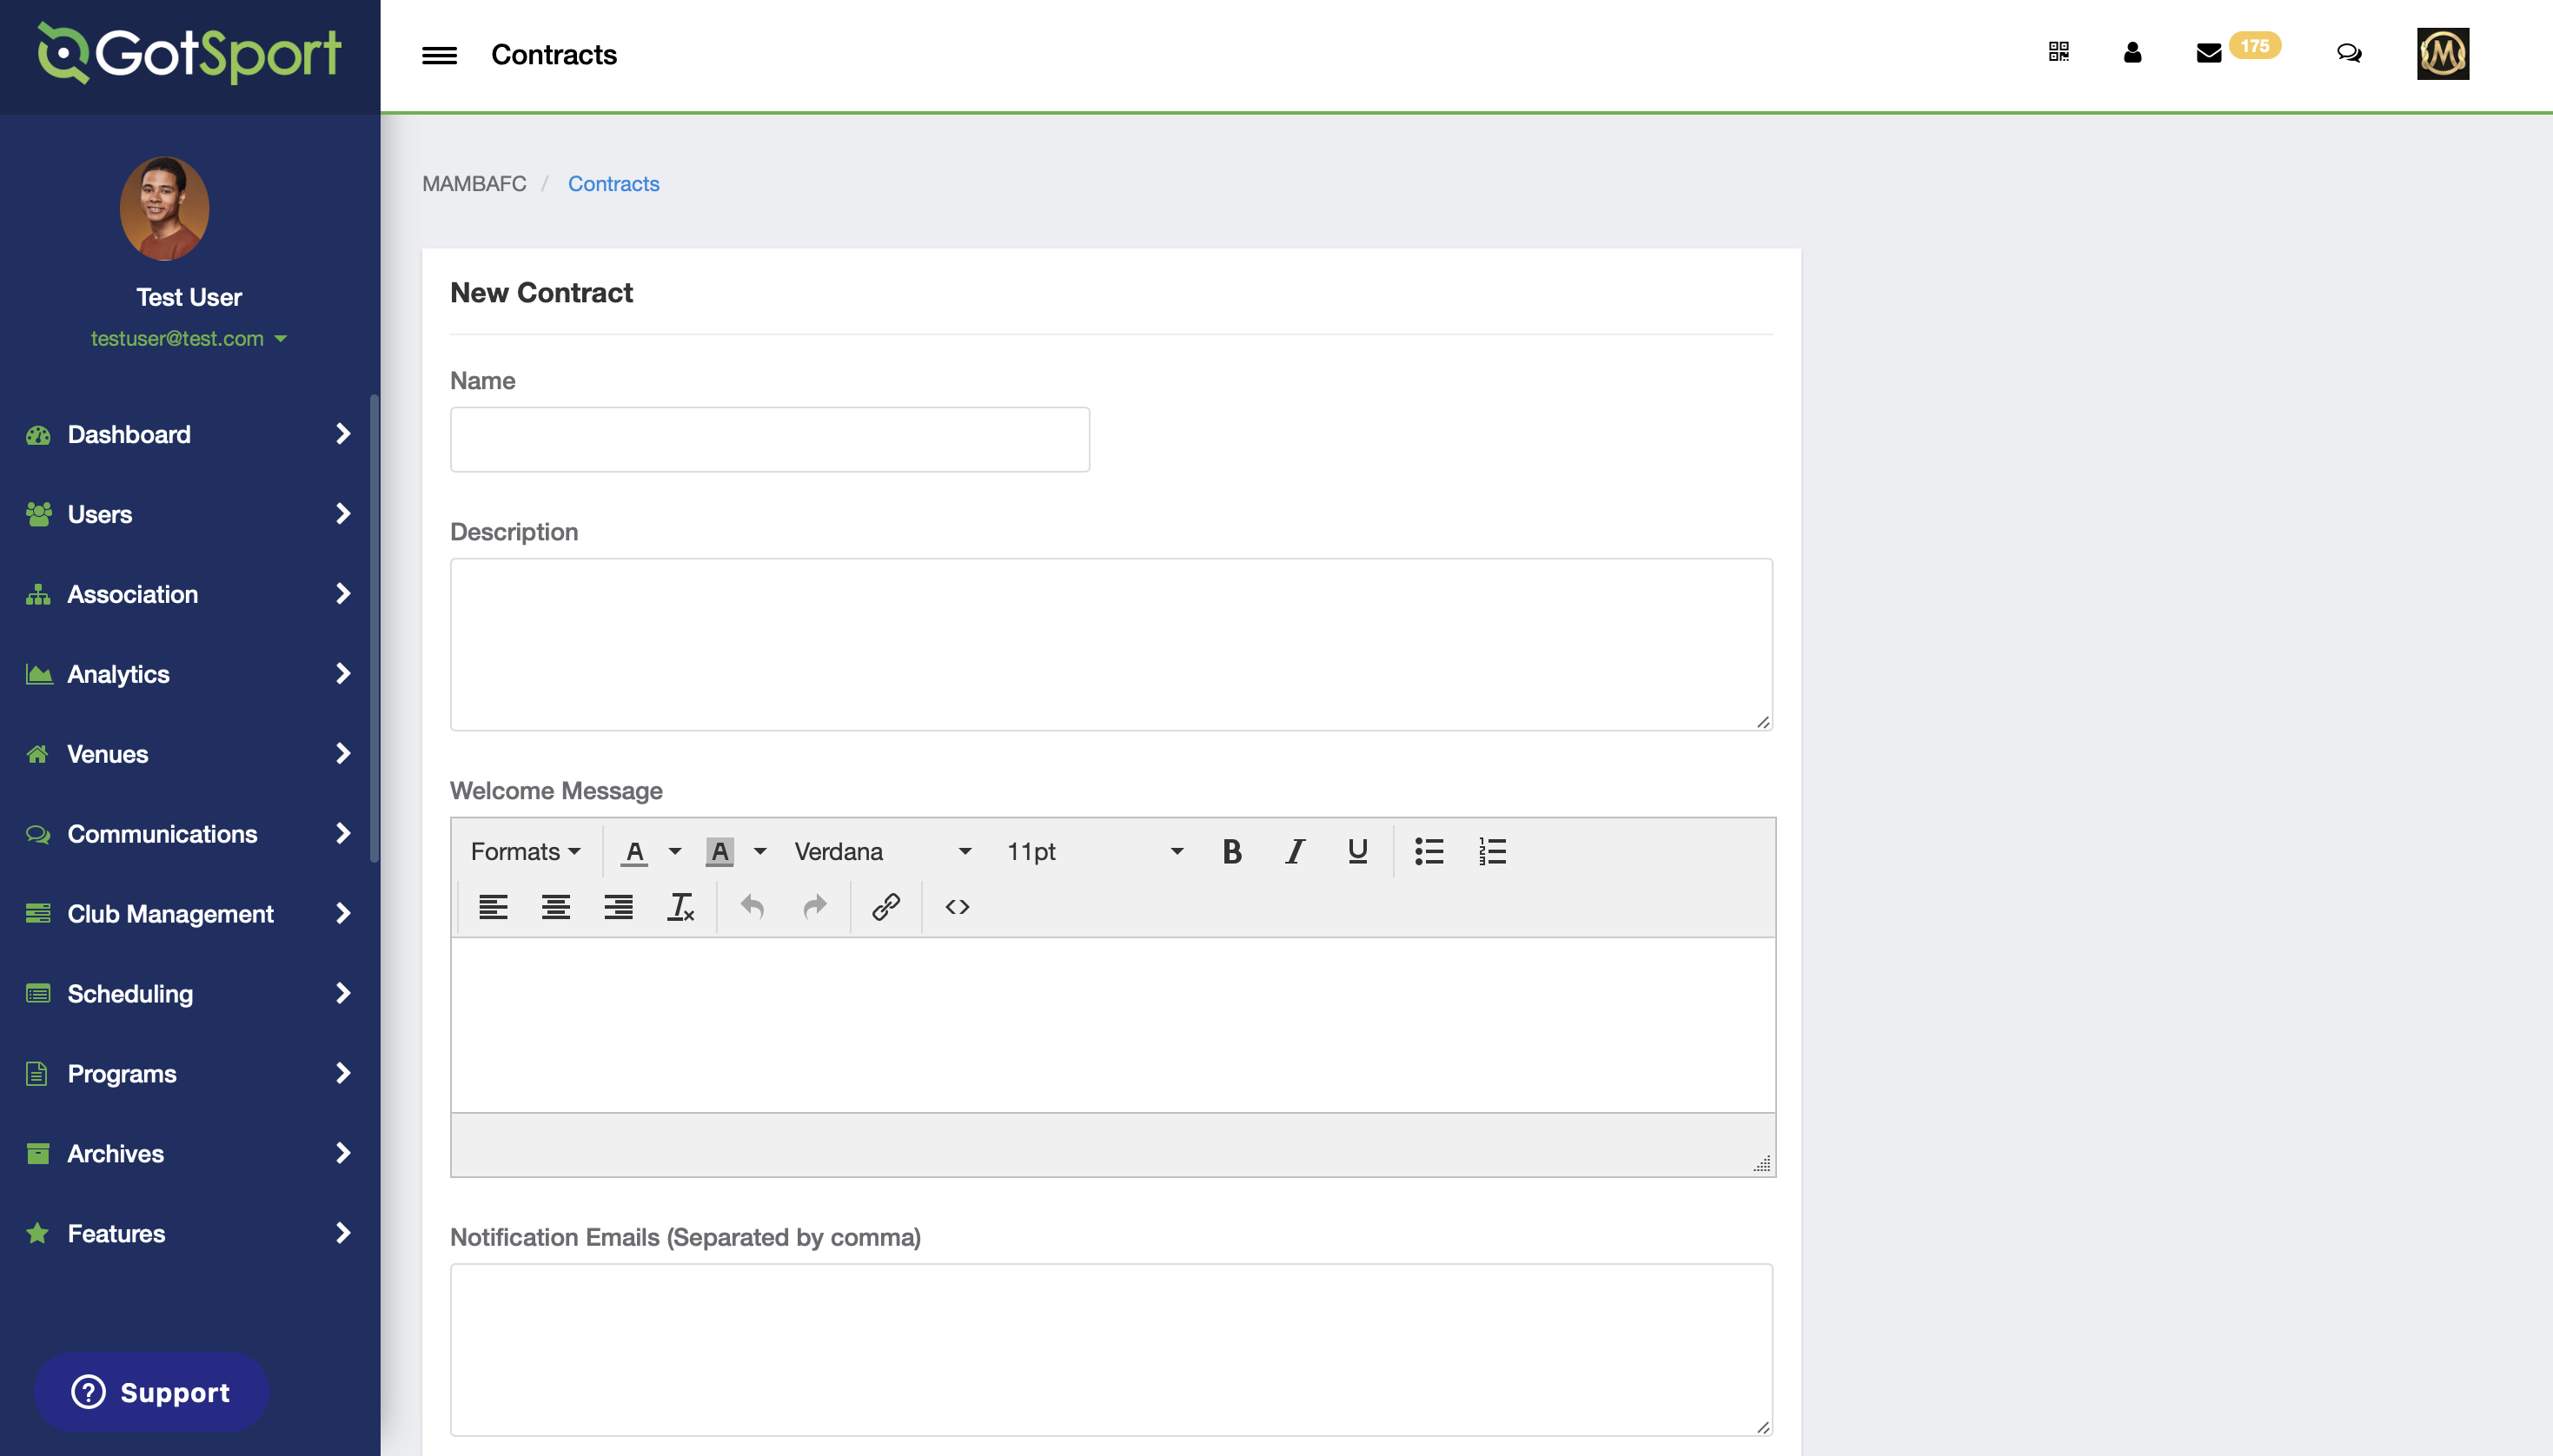Open the chat bubble icon in top bar
This screenshot has height=1456, width=2553.
(2348, 53)
